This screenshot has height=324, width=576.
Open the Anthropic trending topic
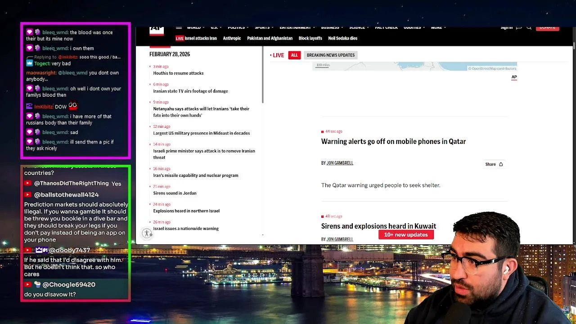point(232,38)
